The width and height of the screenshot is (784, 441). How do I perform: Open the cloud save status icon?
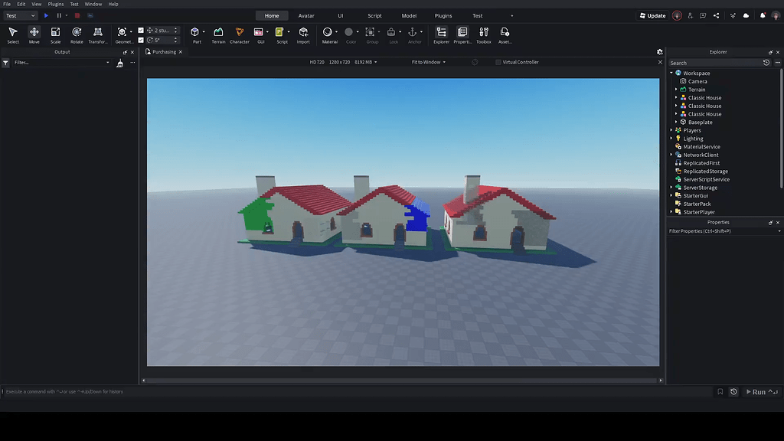click(x=746, y=15)
